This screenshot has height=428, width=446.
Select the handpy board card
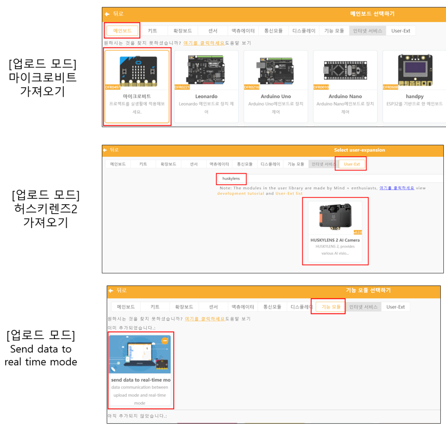coord(414,87)
